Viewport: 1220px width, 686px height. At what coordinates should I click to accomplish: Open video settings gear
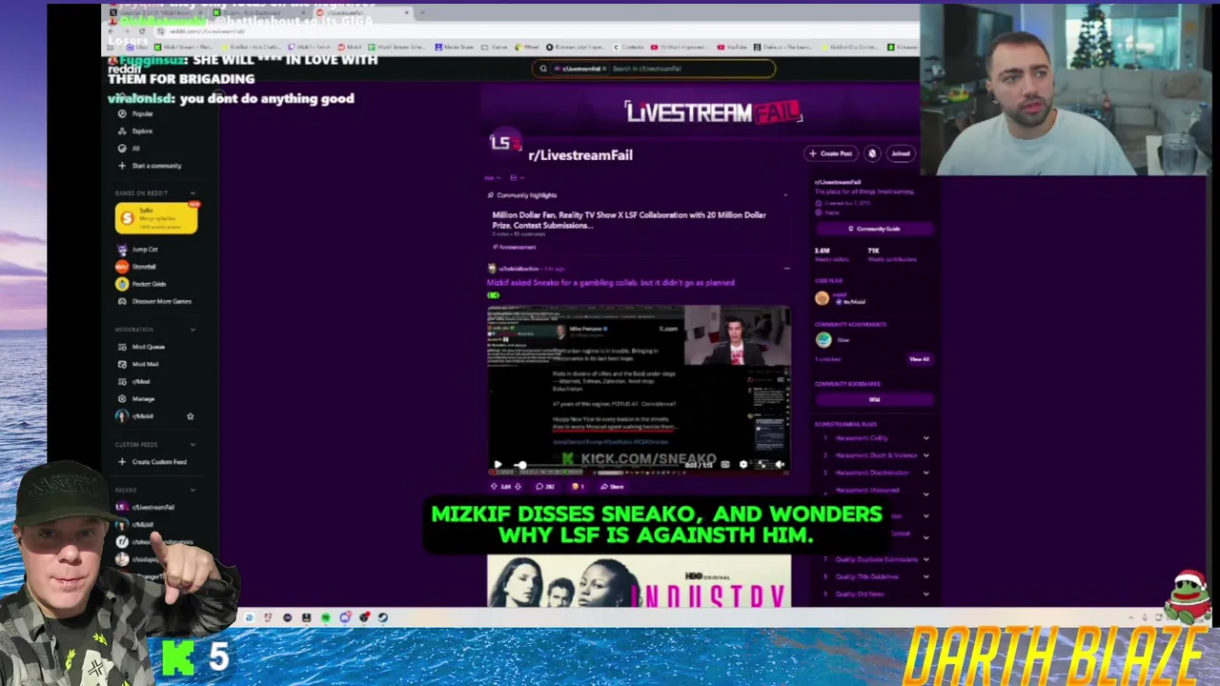coord(743,465)
